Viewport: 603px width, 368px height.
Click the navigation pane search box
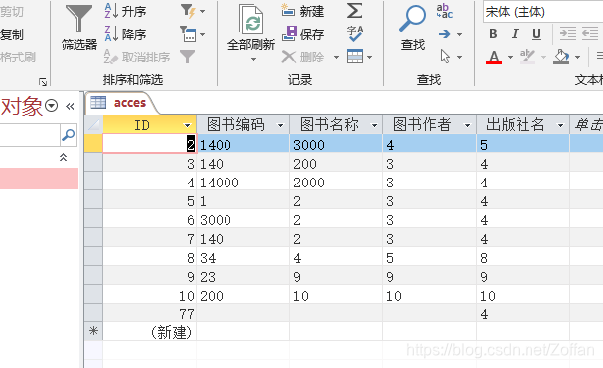pyautogui.click(x=30, y=135)
